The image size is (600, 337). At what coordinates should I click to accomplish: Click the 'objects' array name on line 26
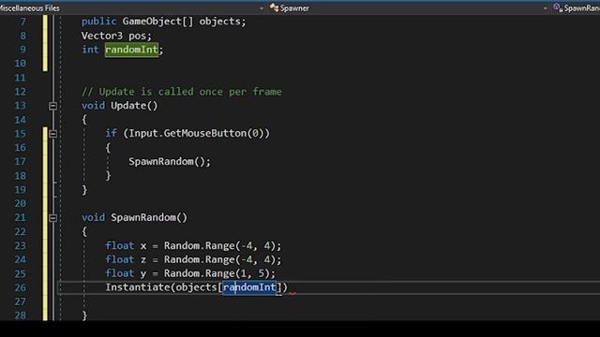click(196, 287)
